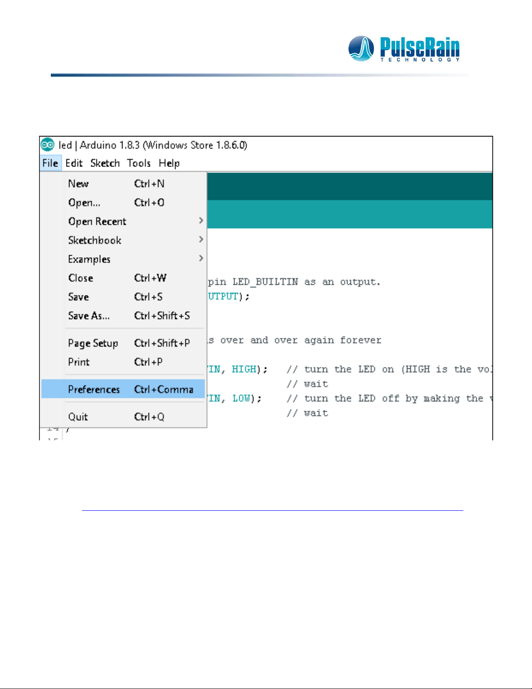Expand the Examples submenu
Image resolution: width=532 pixels, height=689 pixels.
coord(89,260)
